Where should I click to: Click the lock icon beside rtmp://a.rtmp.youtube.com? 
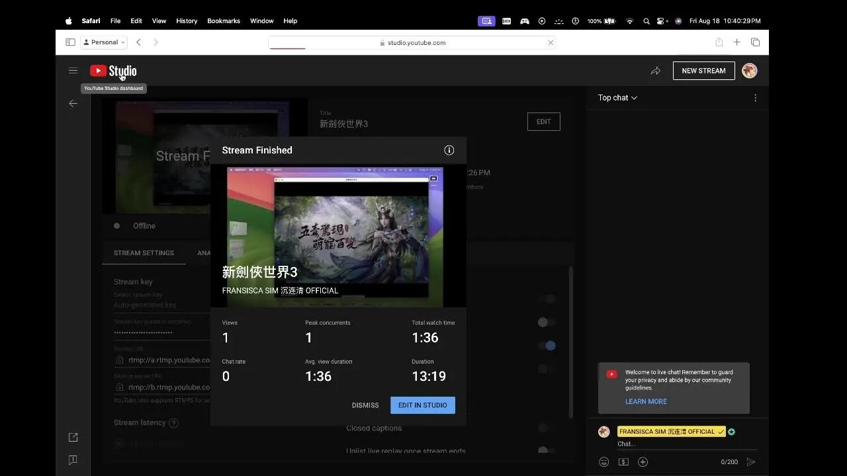coord(119,360)
